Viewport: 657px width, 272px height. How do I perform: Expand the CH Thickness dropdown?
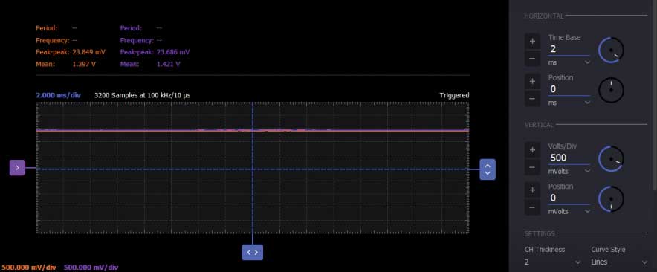[x=552, y=262]
